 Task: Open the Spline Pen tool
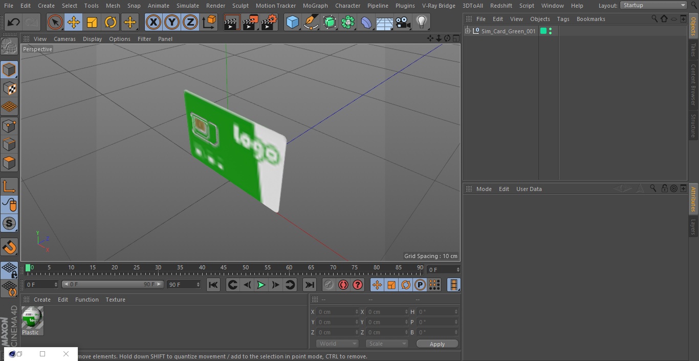coord(311,23)
